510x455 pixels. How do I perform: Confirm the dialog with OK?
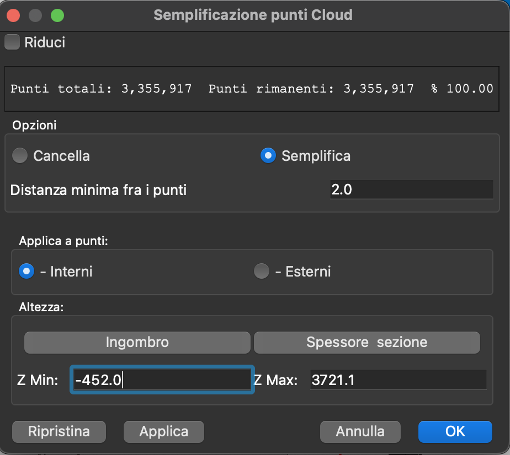click(x=455, y=431)
